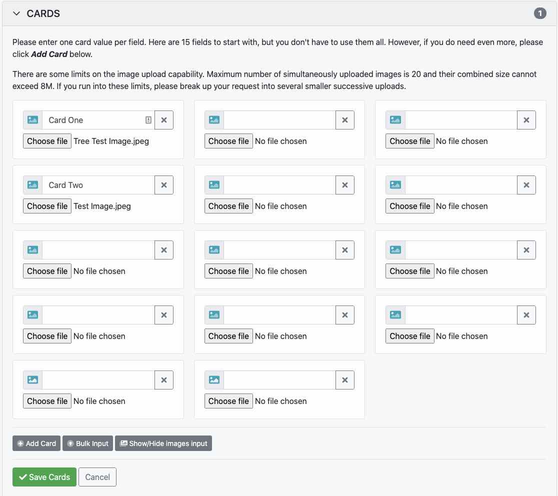Save Cards with the green button
The image size is (558, 496).
tap(44, 477)
